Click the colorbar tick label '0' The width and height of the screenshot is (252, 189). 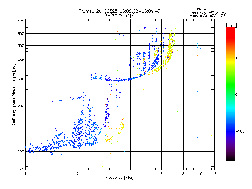tap(236, 95)
